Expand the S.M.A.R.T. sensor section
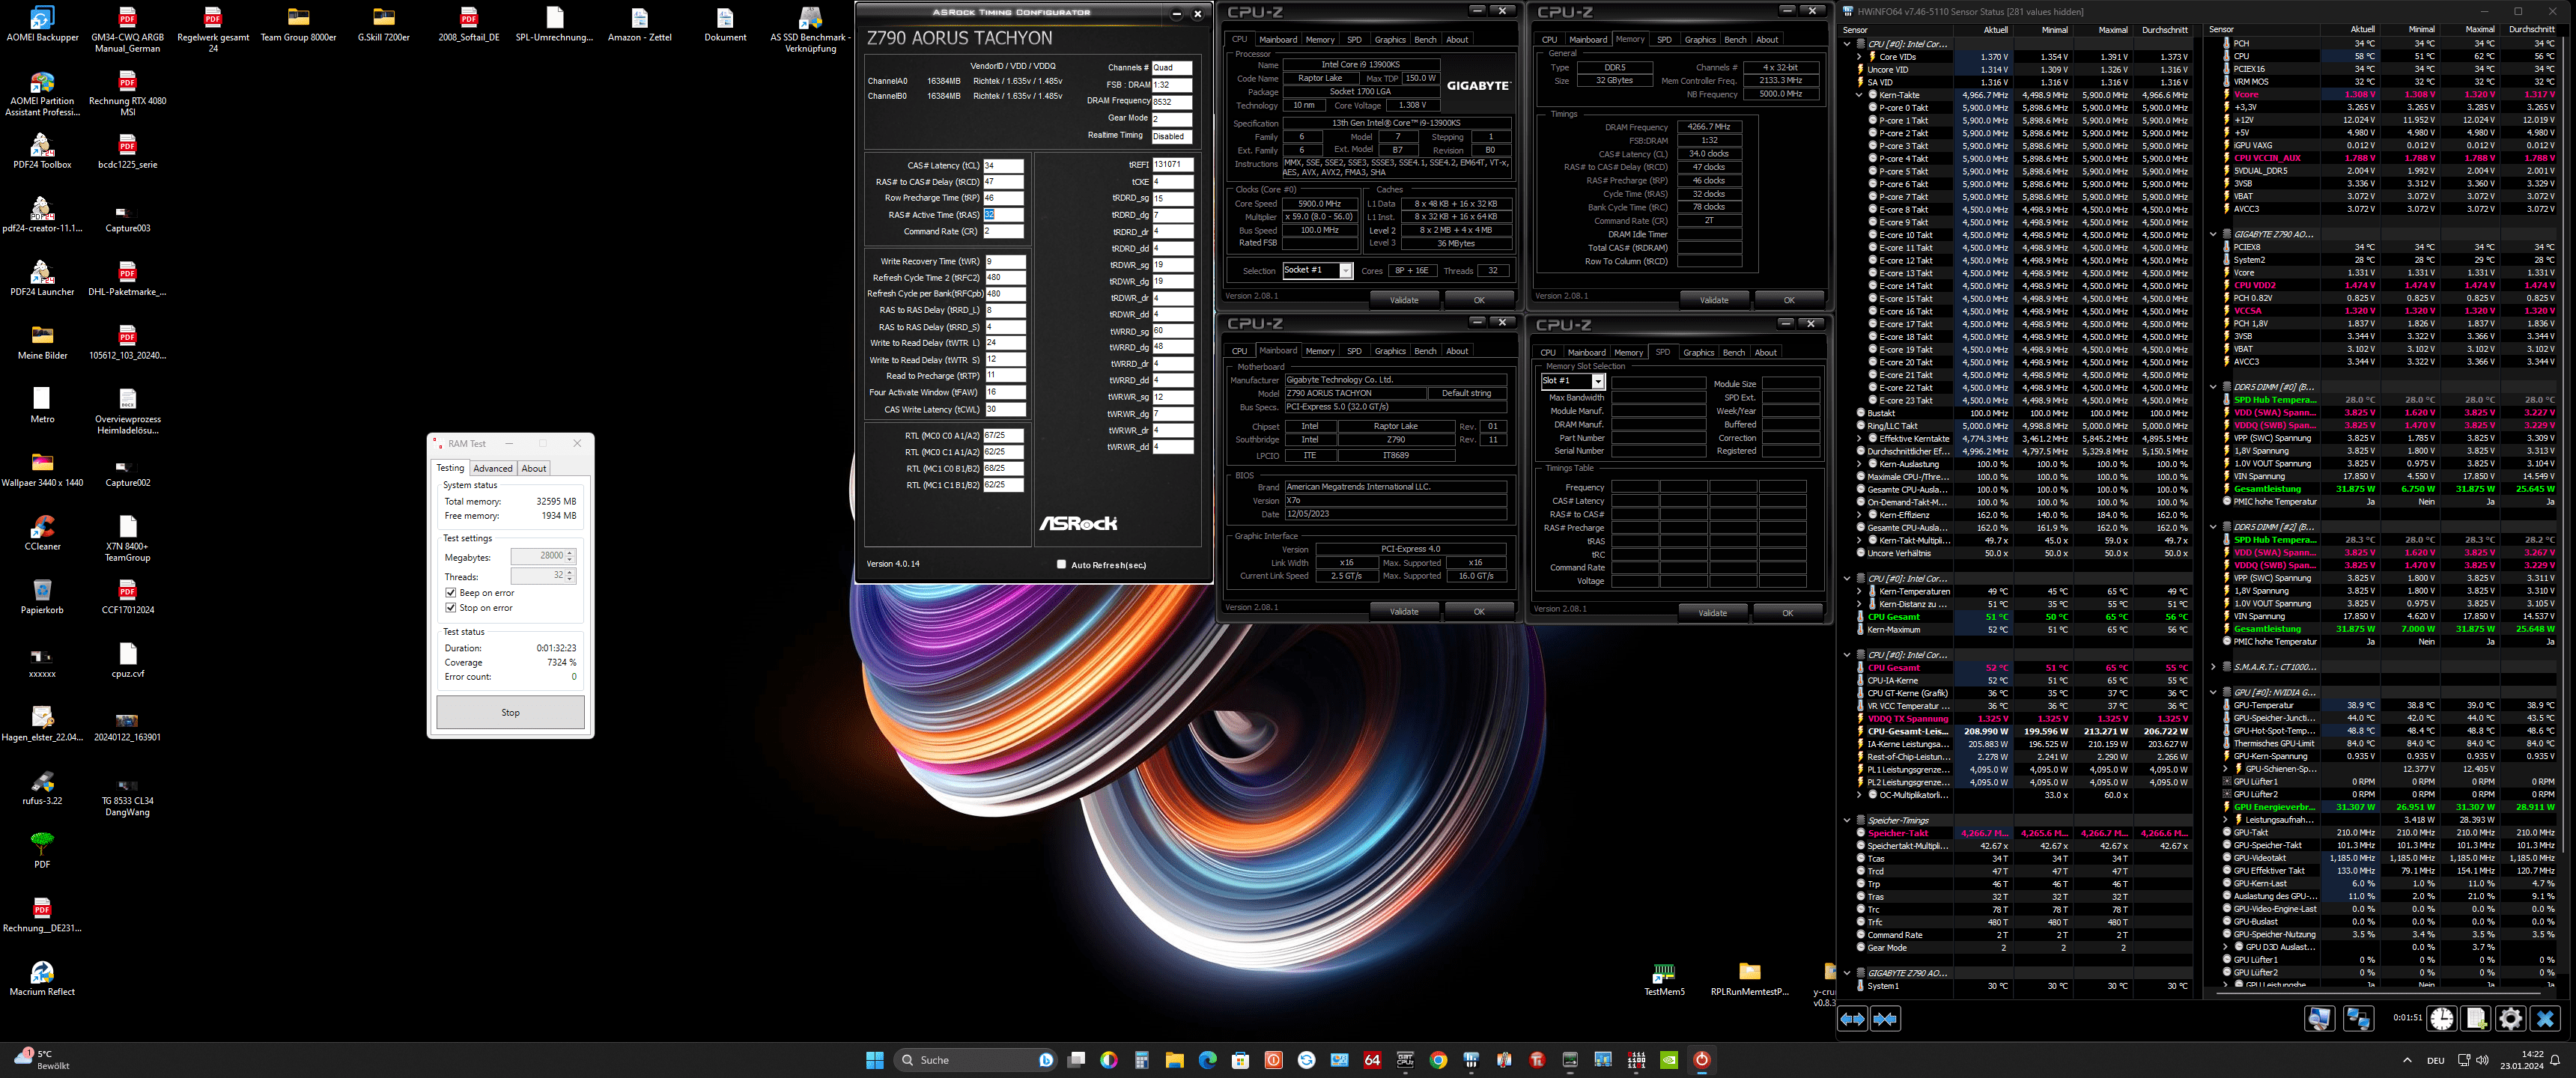2576x1078 pixels. (2213, 667)
